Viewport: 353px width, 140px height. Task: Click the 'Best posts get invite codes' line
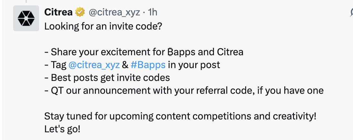coord(107,78)
